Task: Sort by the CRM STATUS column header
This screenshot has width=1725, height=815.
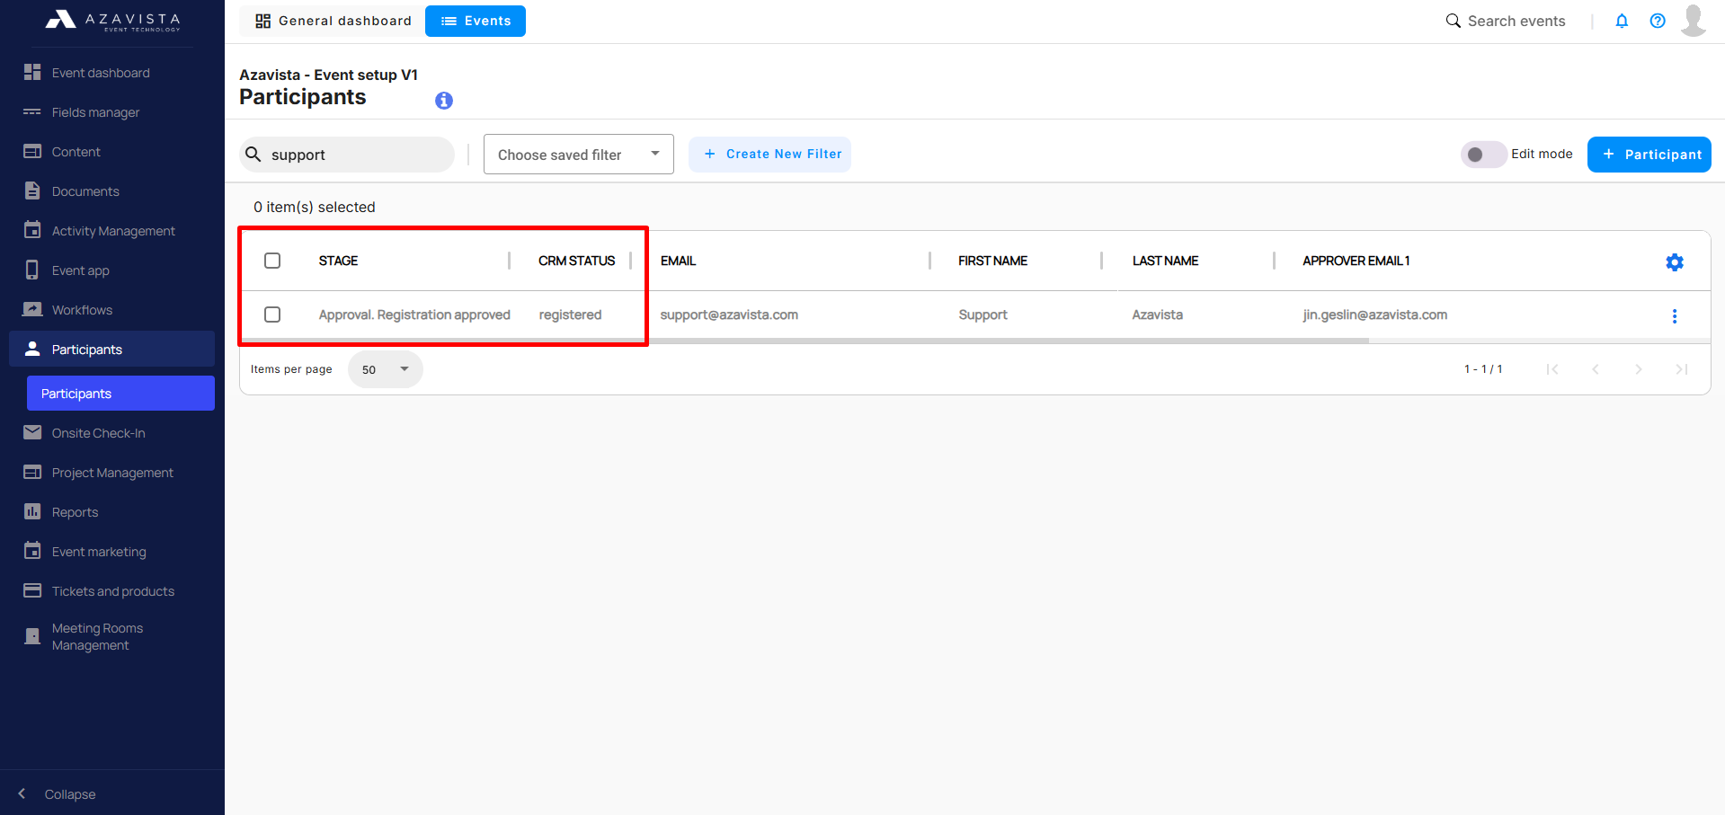Action: coord(576,261)
